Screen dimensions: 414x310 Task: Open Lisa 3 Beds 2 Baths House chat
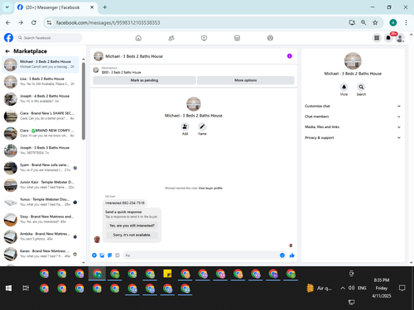point(41,82)
